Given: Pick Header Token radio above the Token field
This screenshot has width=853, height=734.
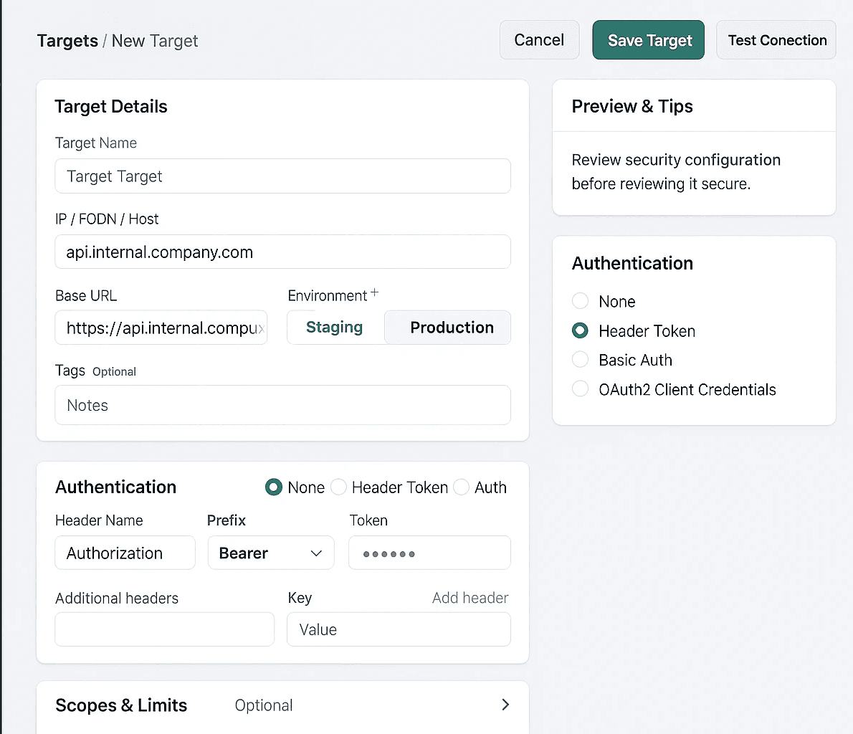Looking at the screenshot, I should tap(339, 487).
